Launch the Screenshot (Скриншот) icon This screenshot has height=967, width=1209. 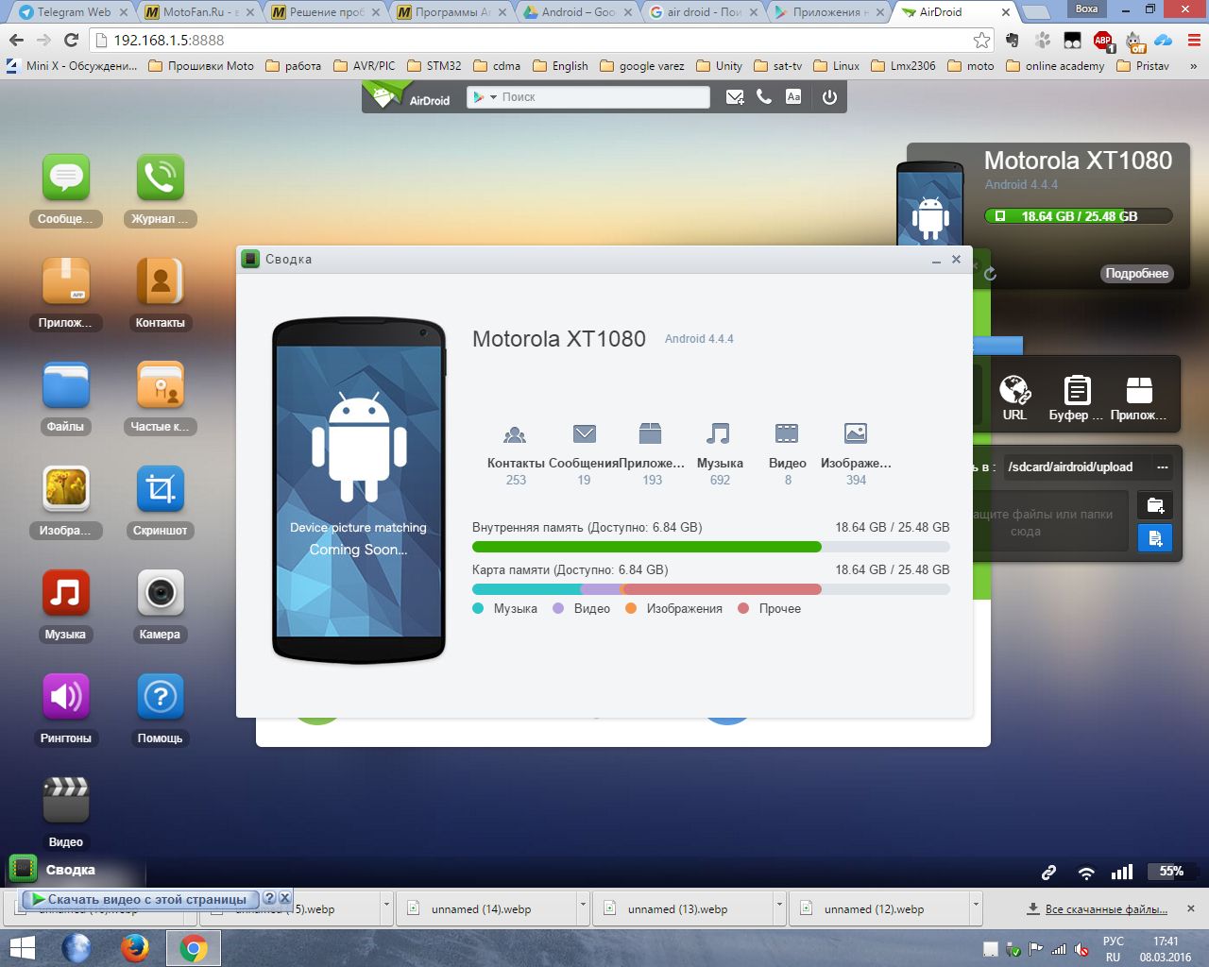click(160, 489)
